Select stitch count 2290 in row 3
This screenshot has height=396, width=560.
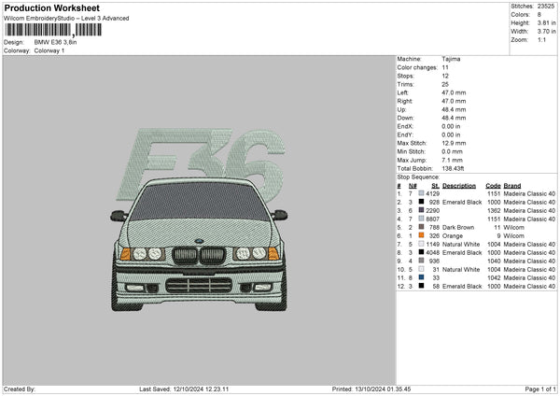click(433, 210)
